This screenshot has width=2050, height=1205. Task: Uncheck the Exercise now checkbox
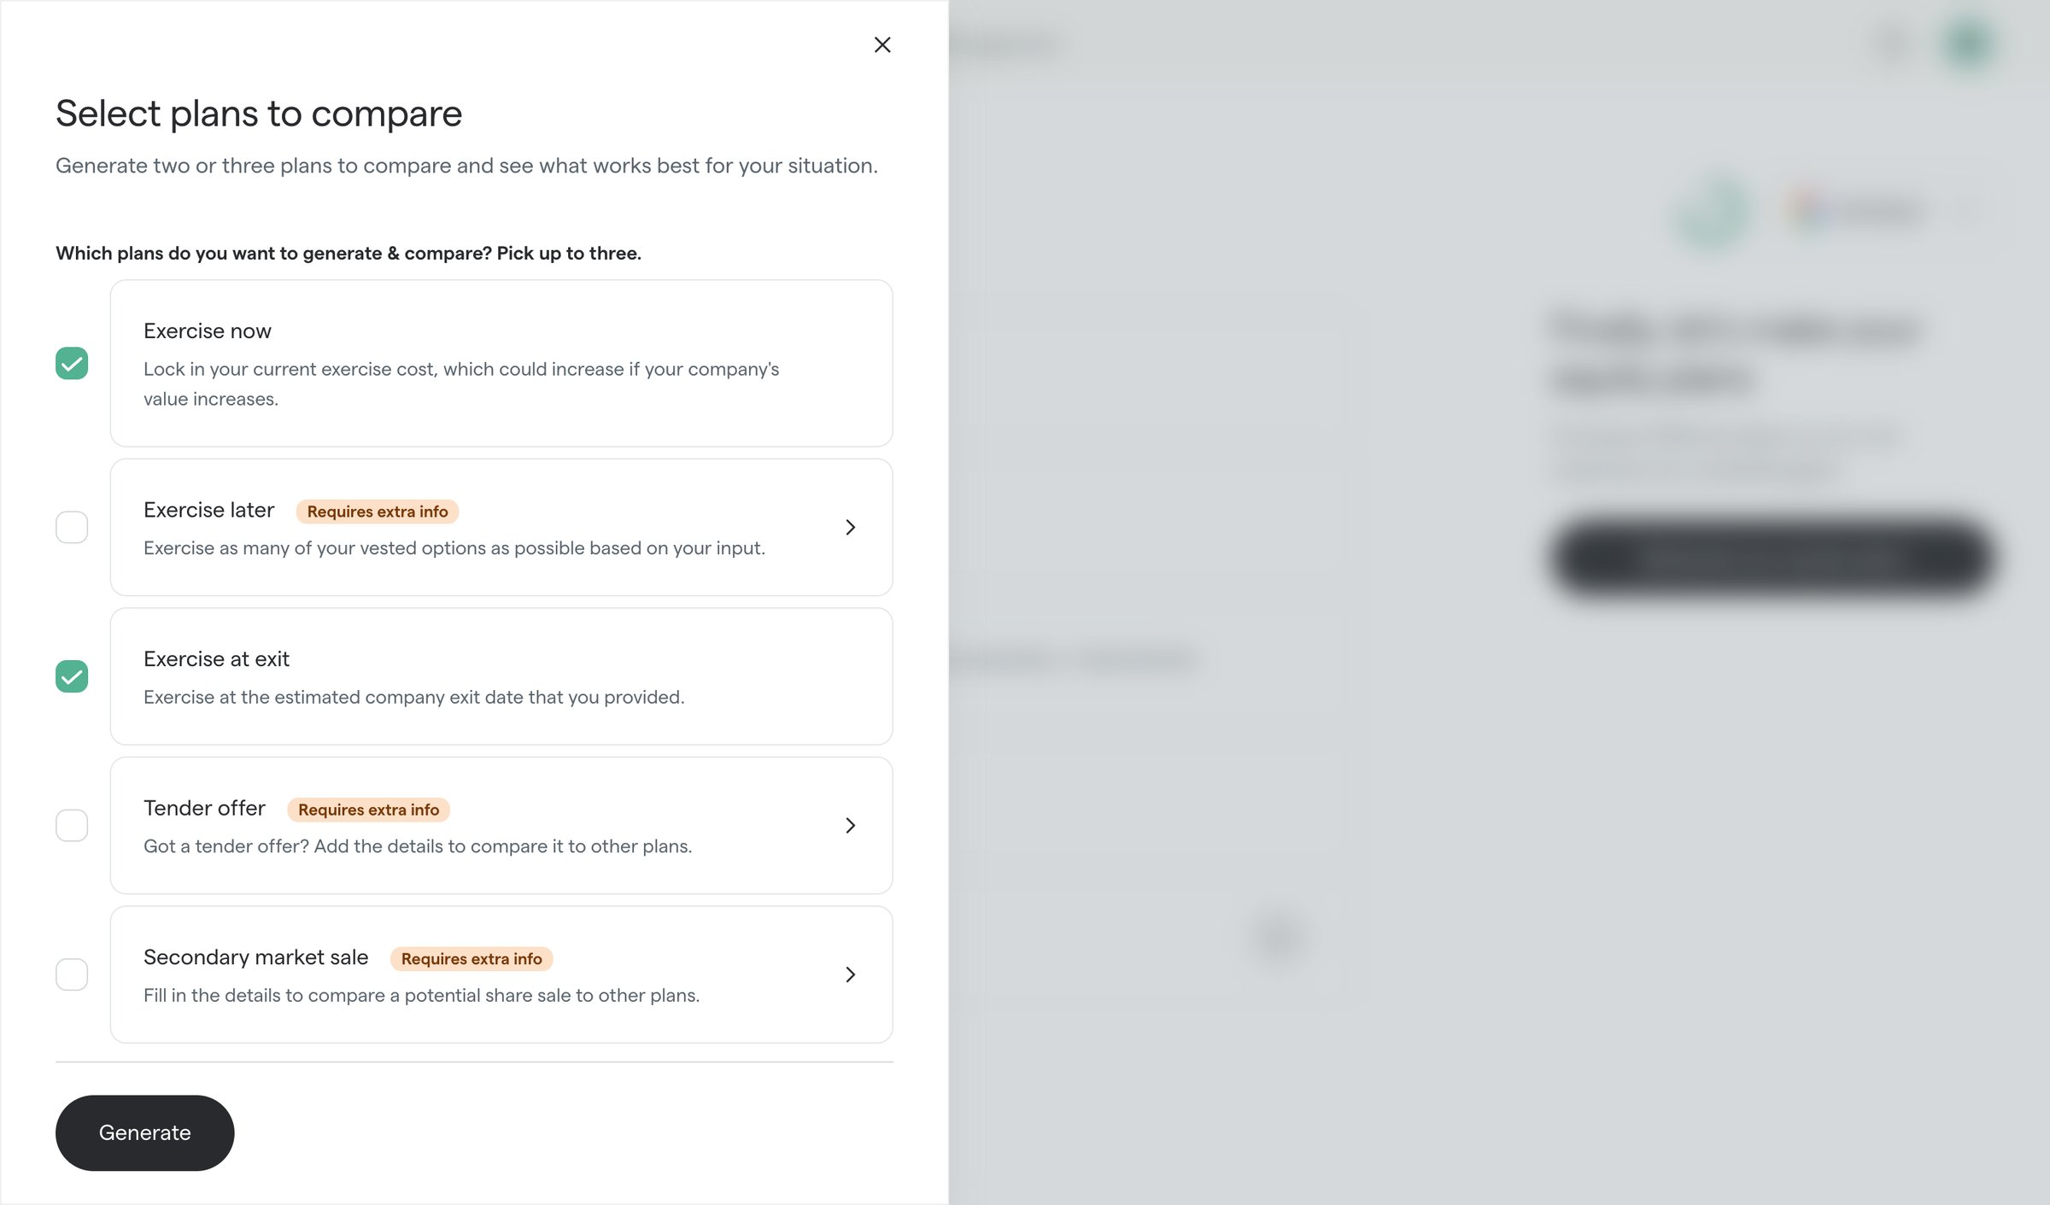pyautogui.click(x=72, y=363)
